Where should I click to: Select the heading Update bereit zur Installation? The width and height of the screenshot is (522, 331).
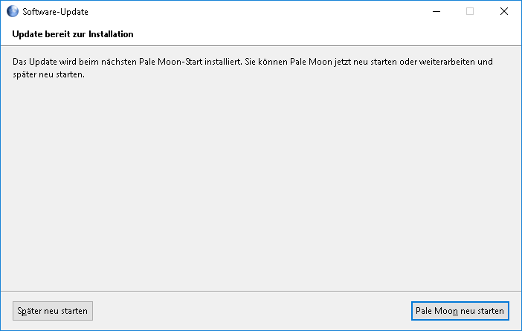point(73,34)
